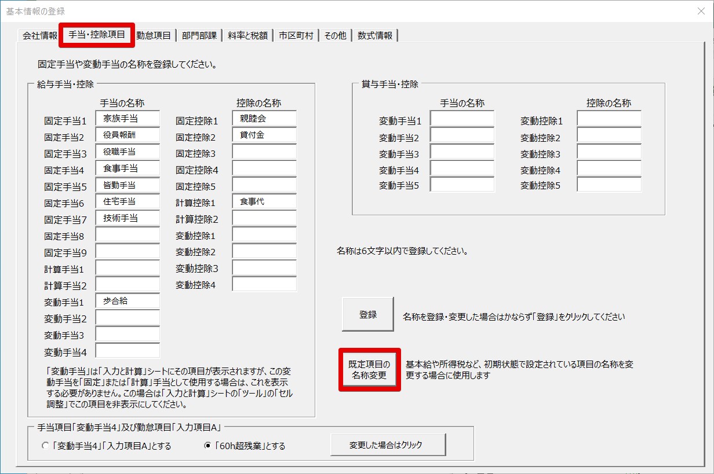Viewport: 714px width, 474px height.
Task: Focus the 賞与 変動手当1 name field
Action: pos(462,119)
